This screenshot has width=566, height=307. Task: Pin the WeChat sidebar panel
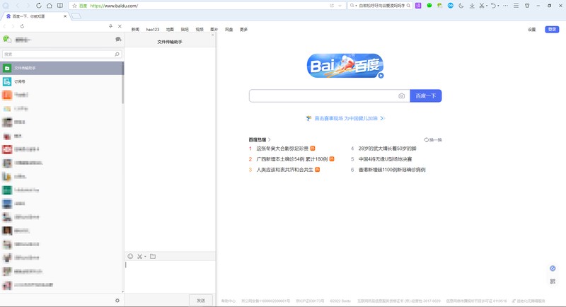click(x=110, y=26)
